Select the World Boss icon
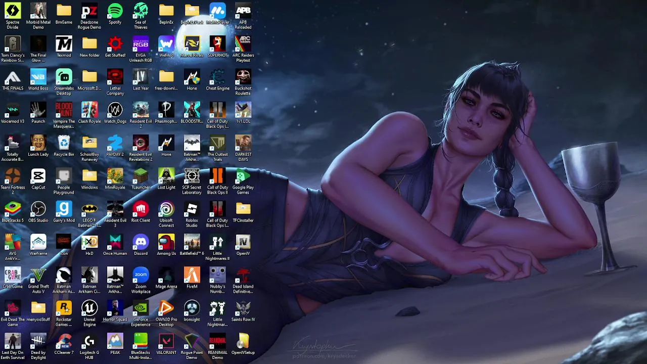The image size is (647, 364). point(38,77)
